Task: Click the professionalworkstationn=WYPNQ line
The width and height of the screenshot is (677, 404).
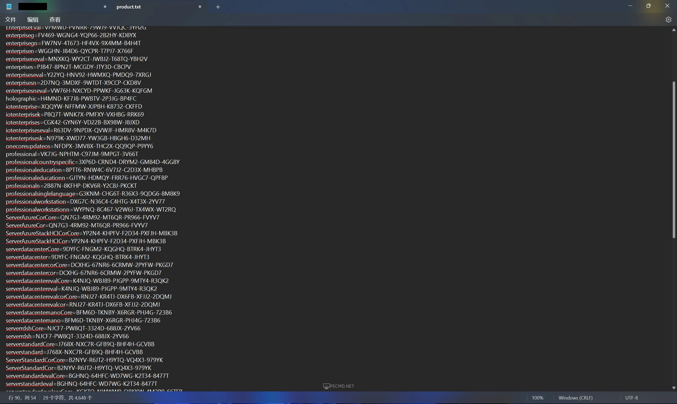Action: [x=91, y=209]
